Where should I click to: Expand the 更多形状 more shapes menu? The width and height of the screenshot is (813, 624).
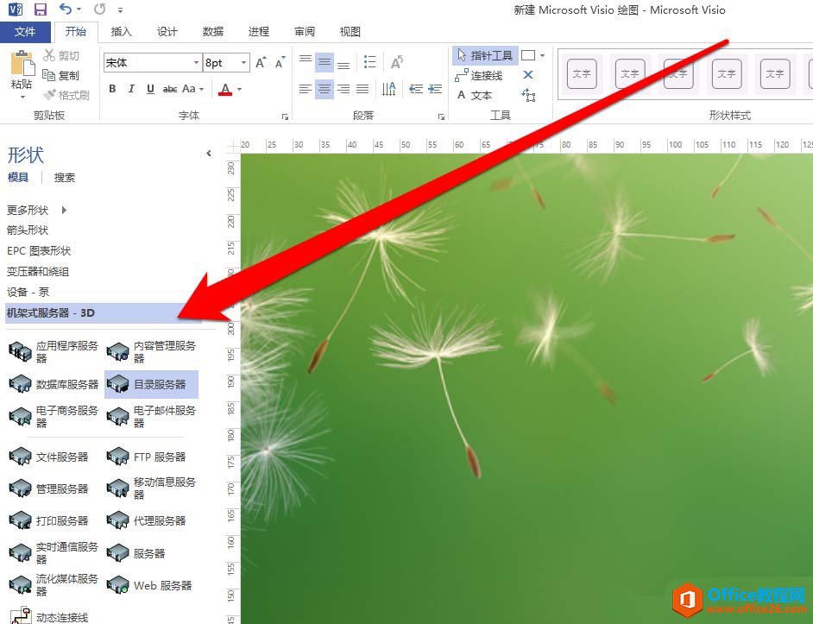[30, 209]
